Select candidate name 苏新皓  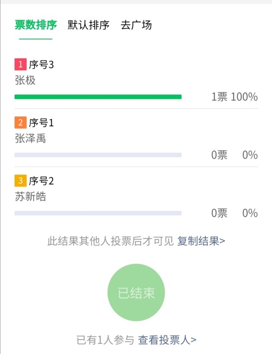(x=30, y=196)
